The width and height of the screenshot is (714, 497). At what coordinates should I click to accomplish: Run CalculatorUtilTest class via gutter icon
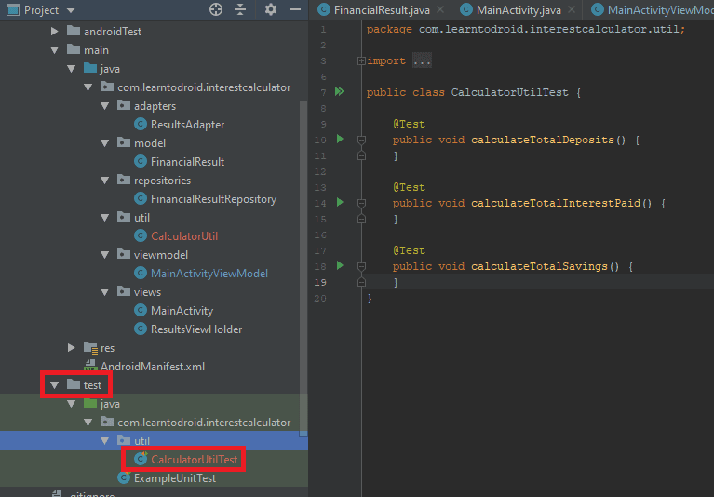coord(339,92)
